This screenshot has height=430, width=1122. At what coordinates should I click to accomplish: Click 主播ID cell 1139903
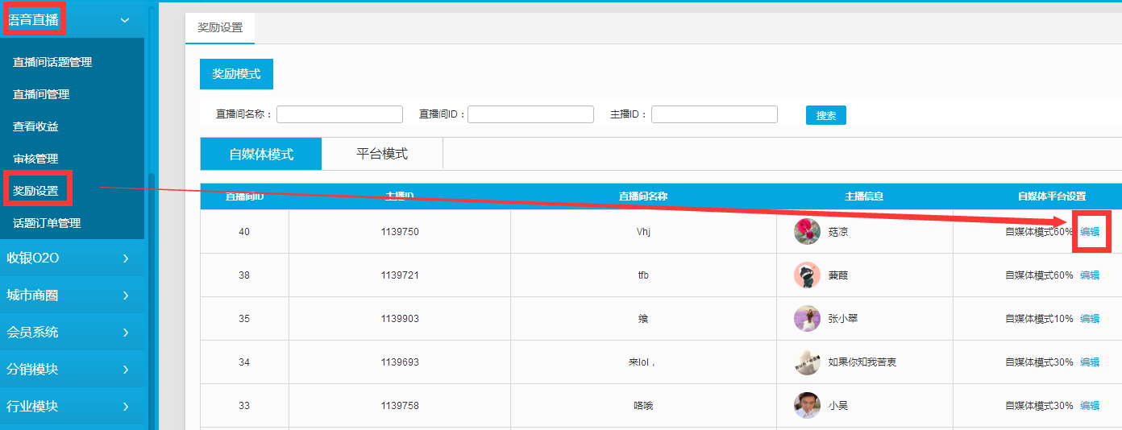coord(400,319)
